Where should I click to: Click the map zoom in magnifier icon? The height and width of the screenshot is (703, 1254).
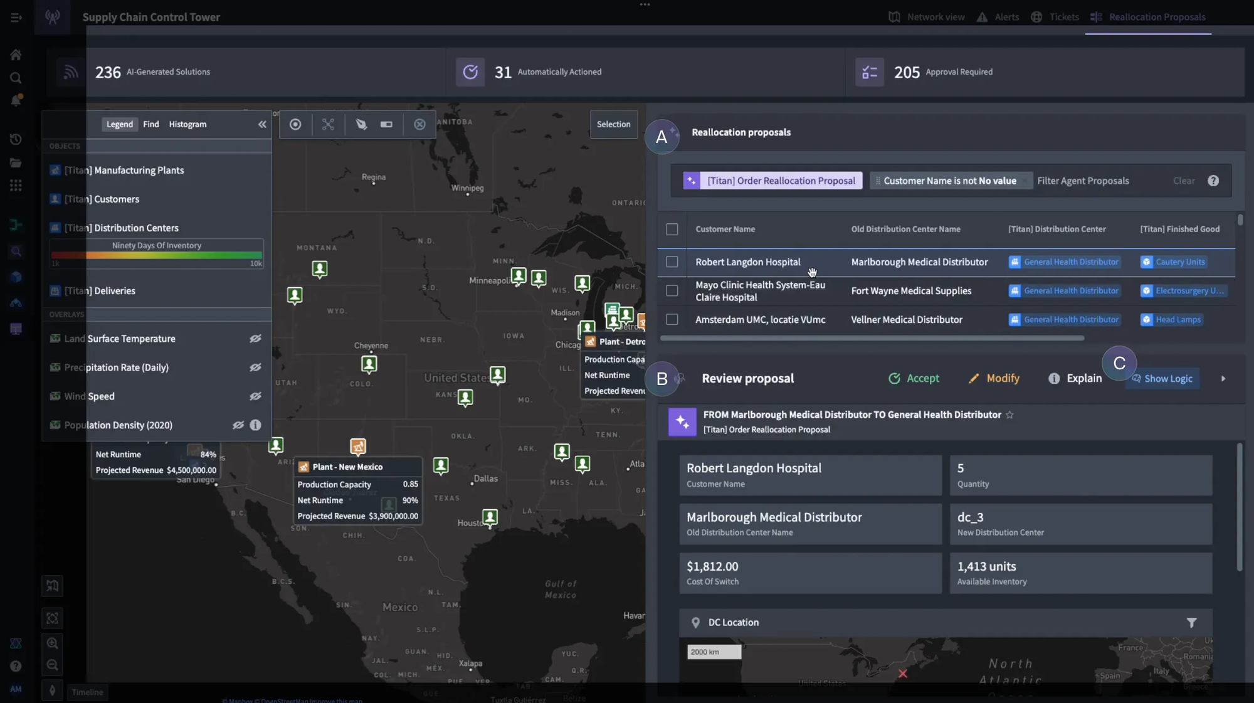pyautogui.click(x=52, y=643)
